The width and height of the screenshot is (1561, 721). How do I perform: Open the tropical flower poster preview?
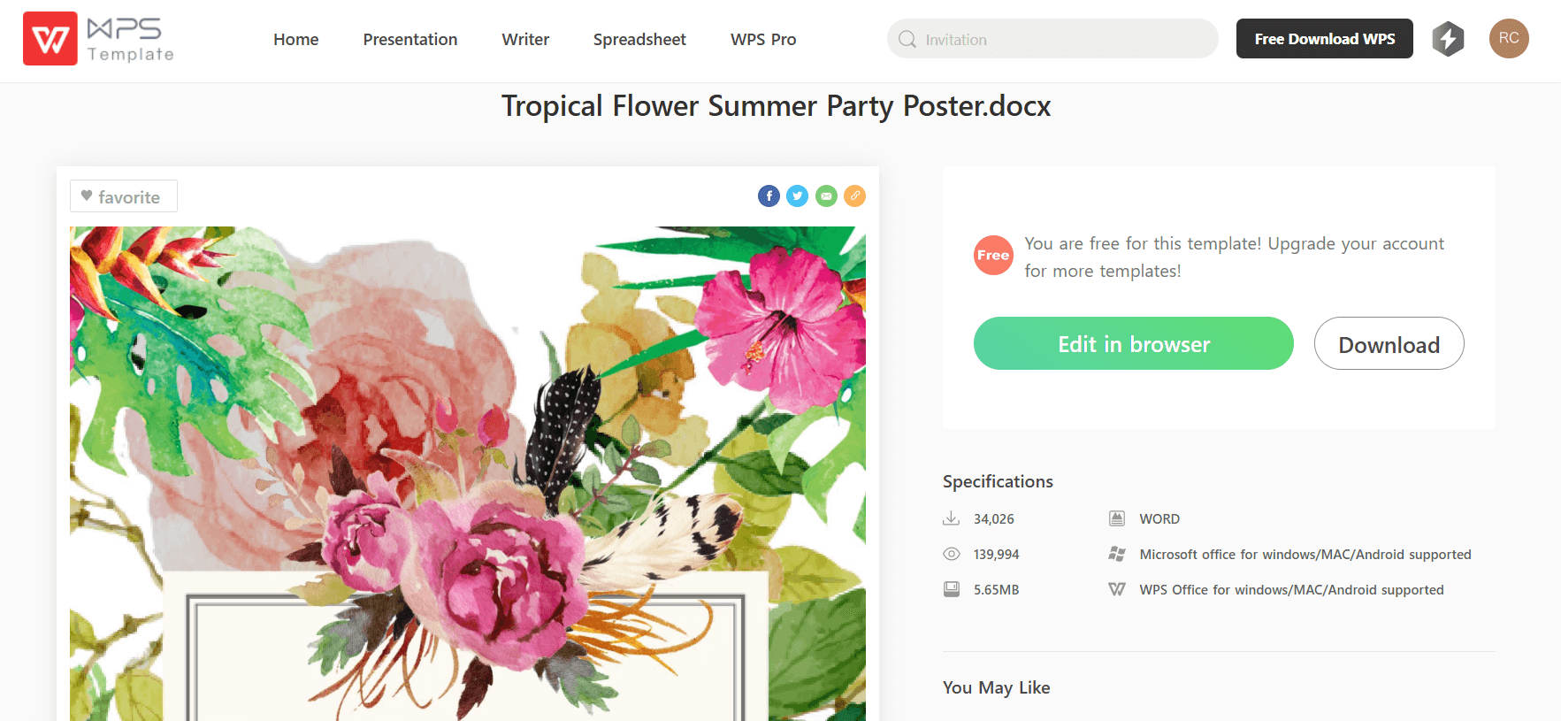click(468, 473)
